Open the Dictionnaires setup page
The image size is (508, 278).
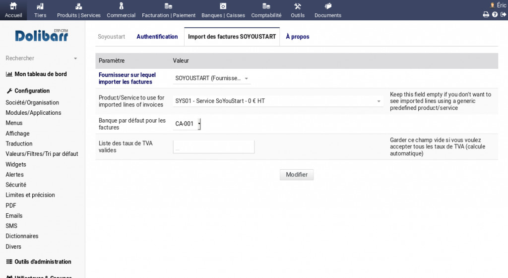(x=22, y=236)
